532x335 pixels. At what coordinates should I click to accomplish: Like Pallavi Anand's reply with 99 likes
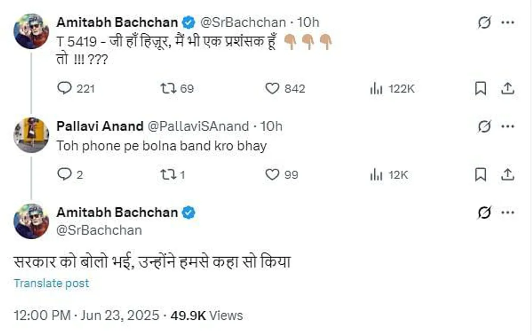272,174
